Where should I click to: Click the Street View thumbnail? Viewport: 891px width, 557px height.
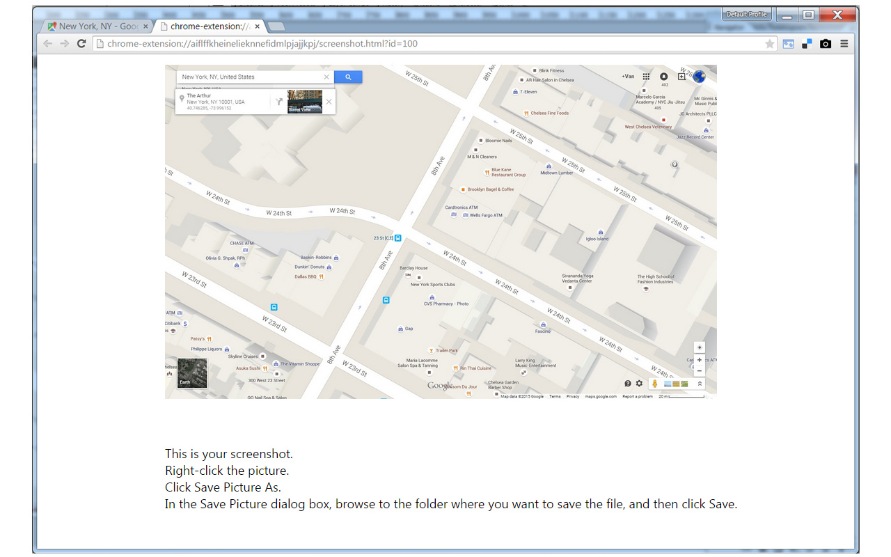305,102
